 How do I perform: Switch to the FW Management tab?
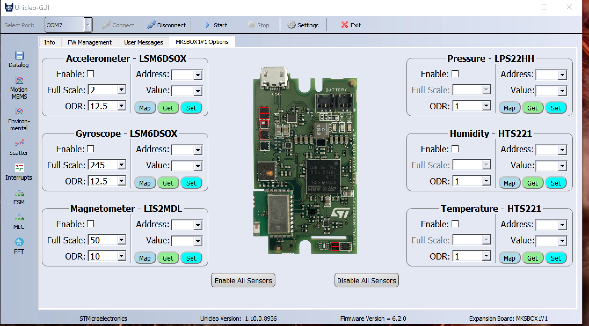(x=89, y=42)
